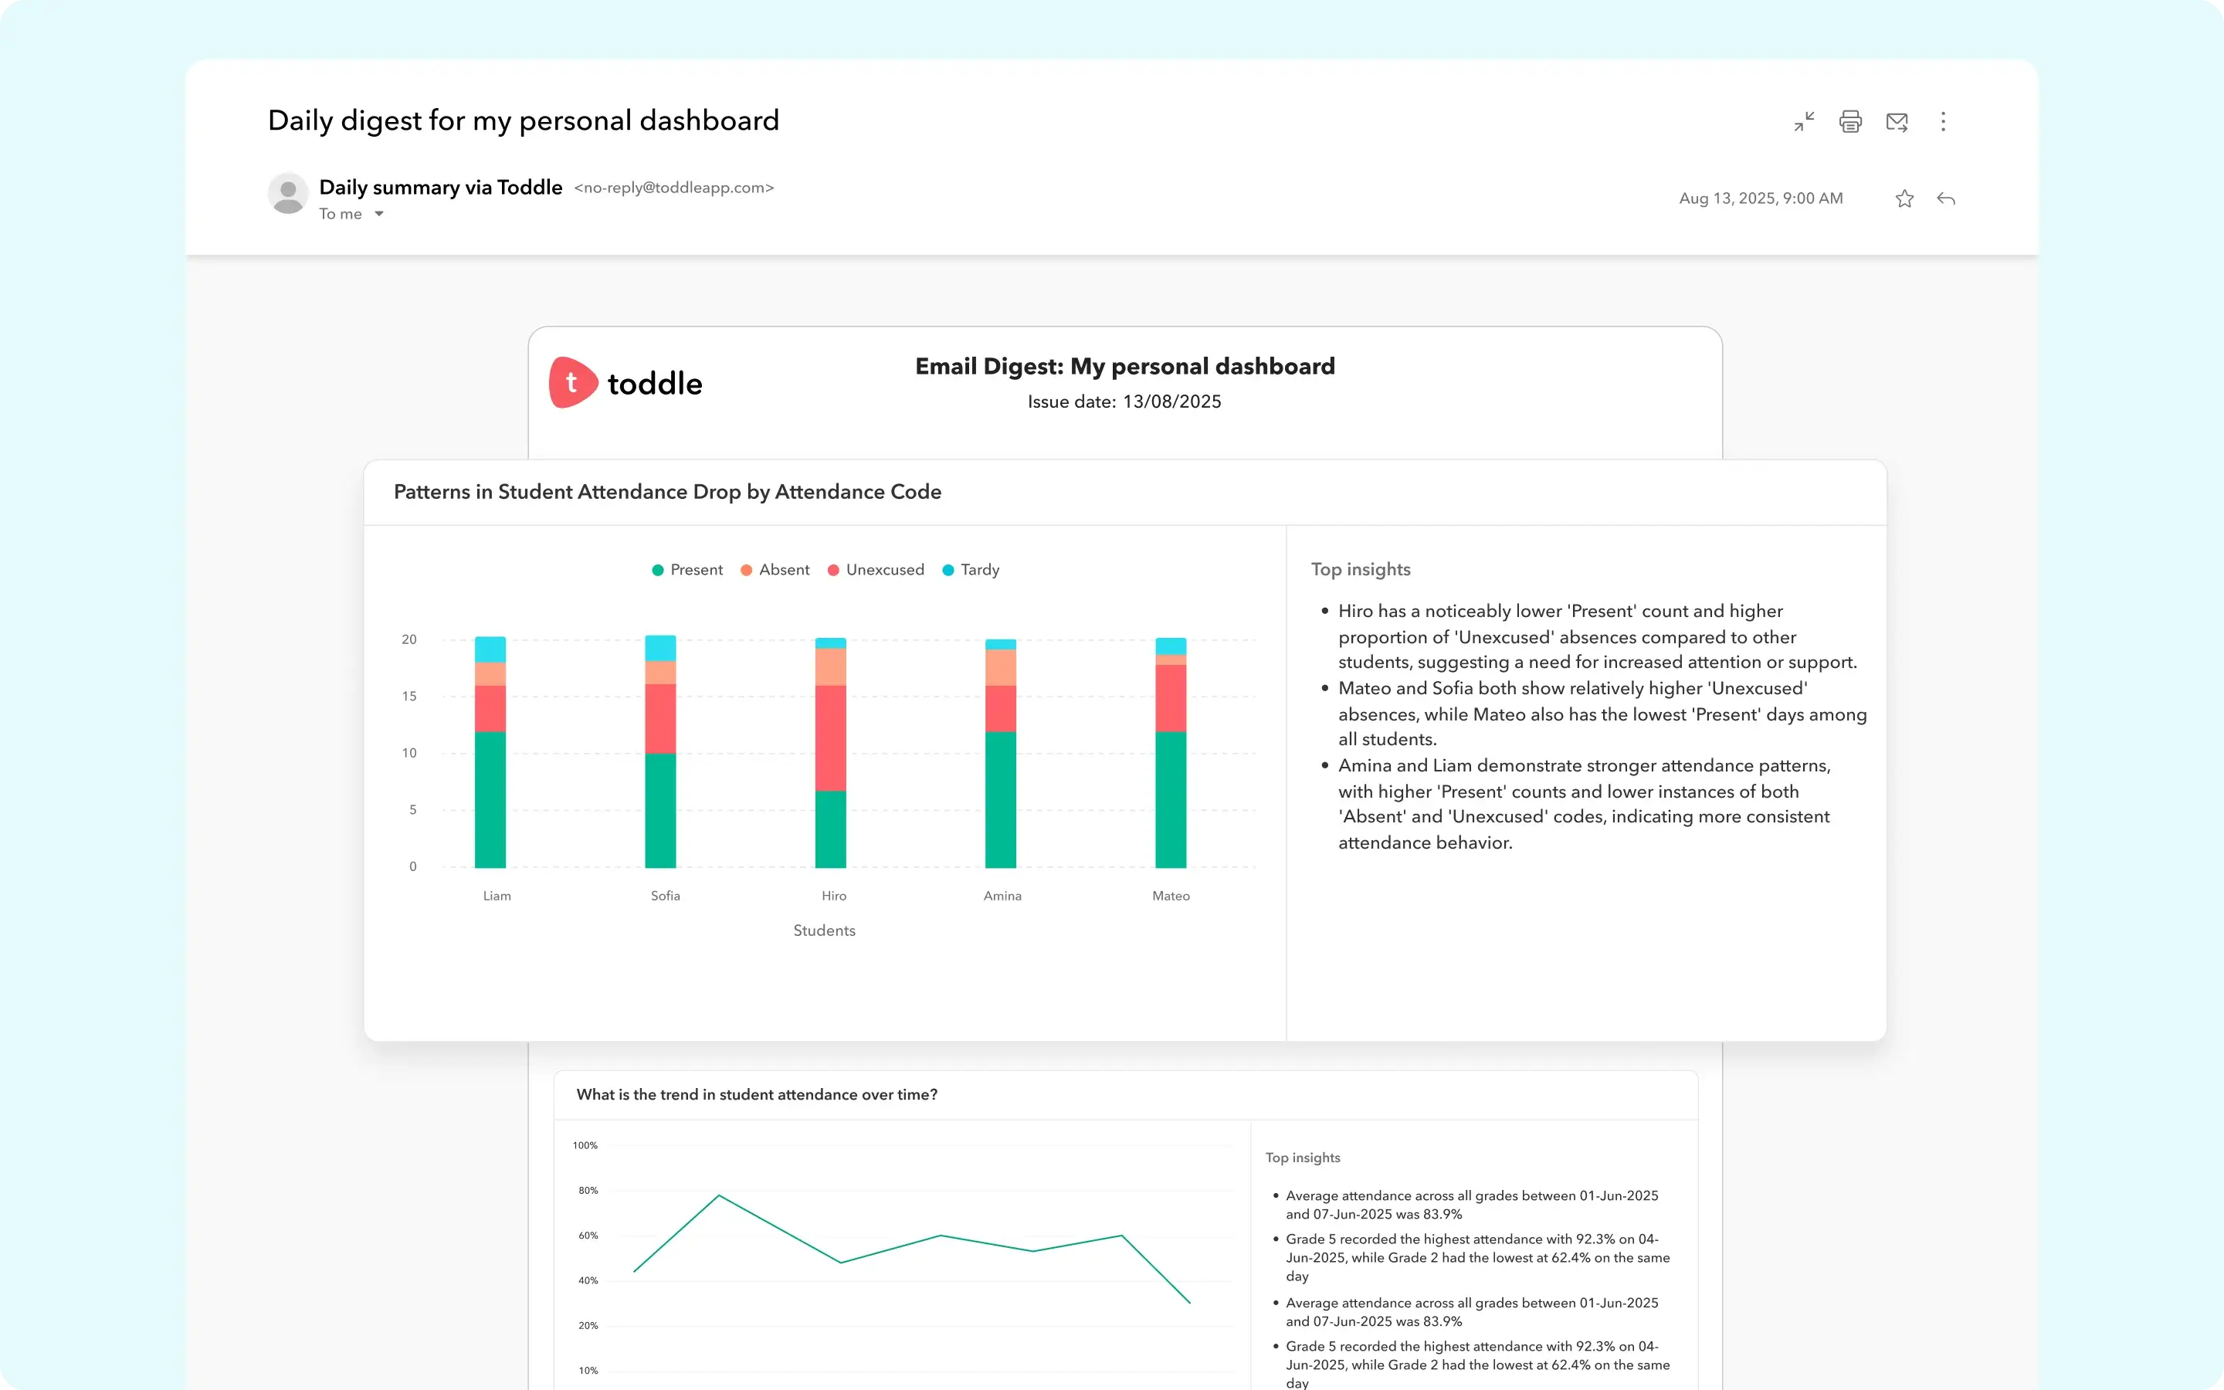Click the Toddle logo in the digest
The width and height of the screenshot is (2224, 1390).
(625, 382)
